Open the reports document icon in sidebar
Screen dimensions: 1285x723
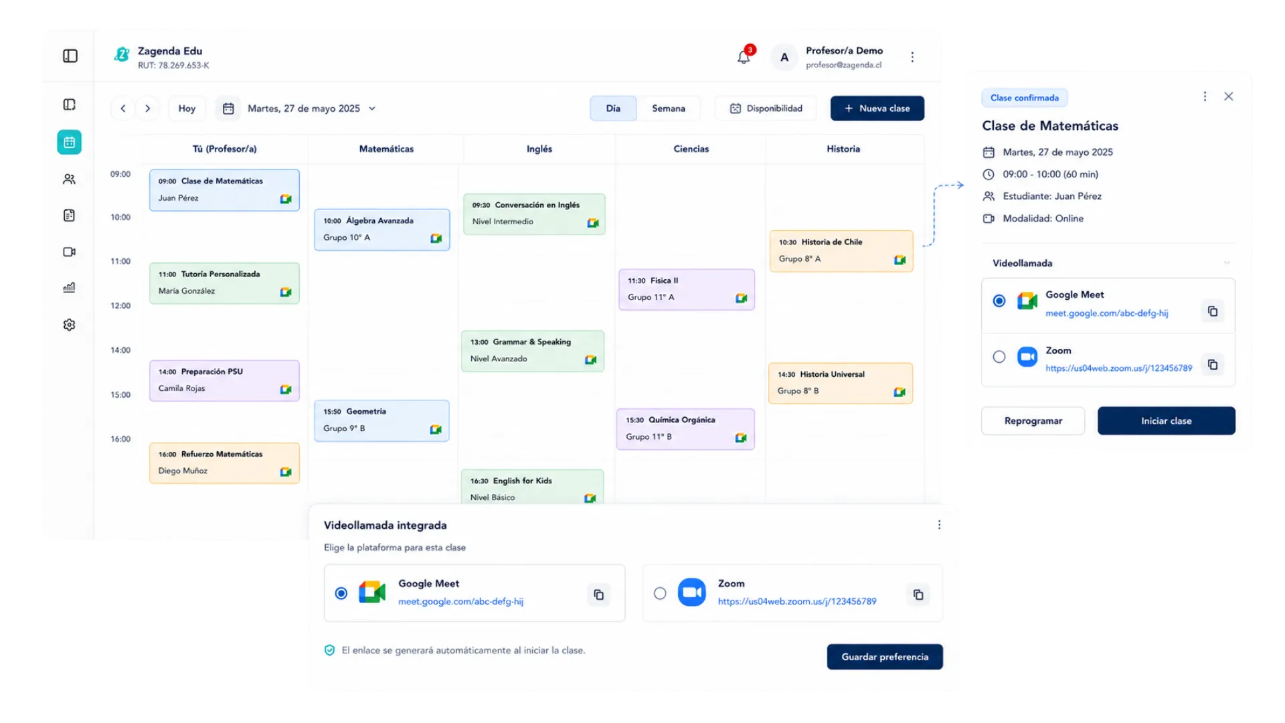point(70,216)
